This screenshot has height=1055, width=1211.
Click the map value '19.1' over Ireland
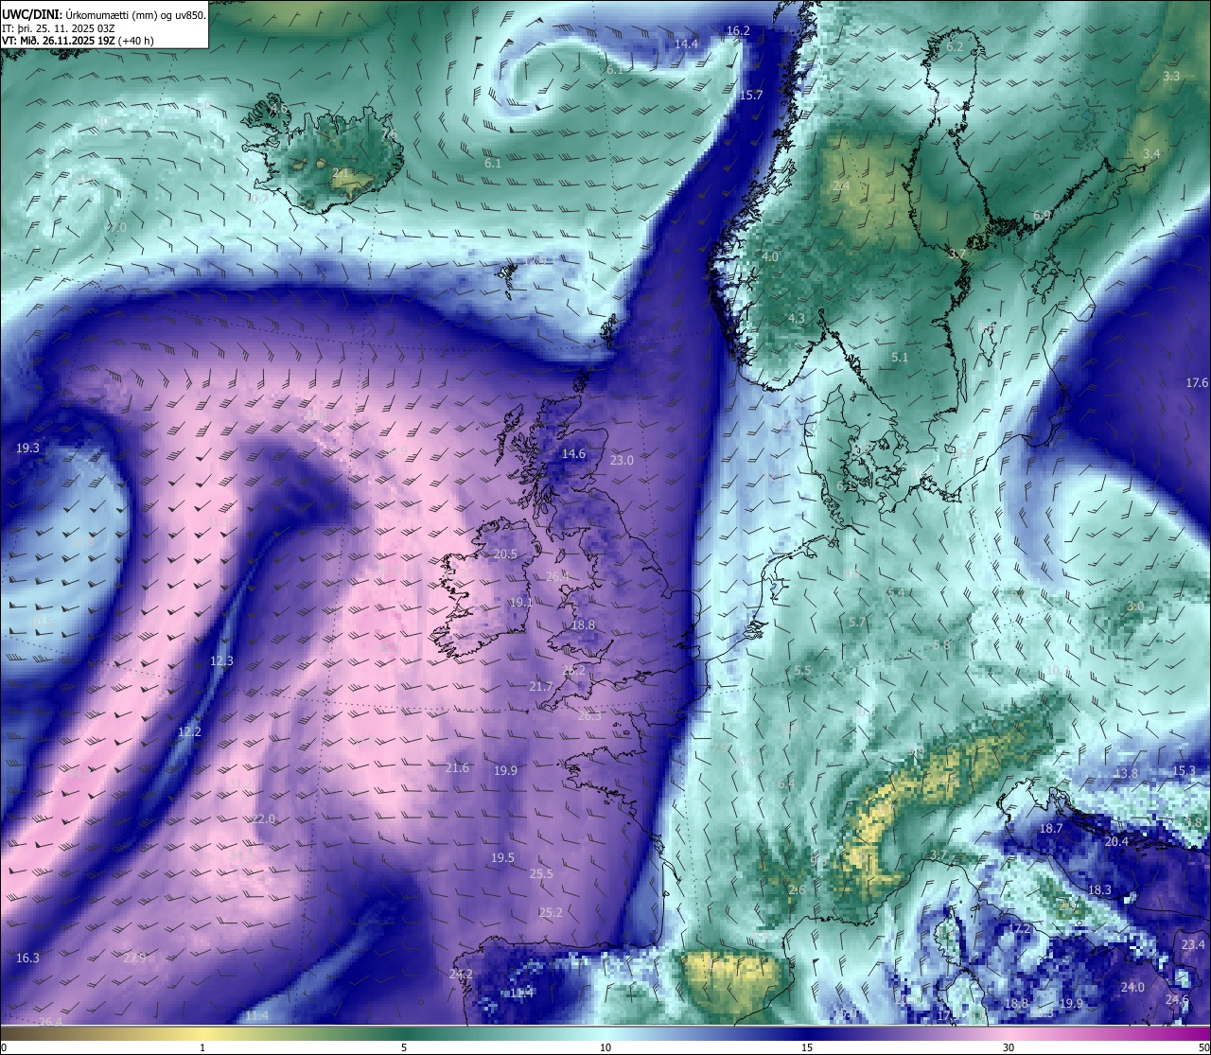click(521, 603)
